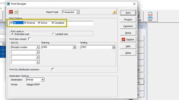Screen dimensions: 179x100
Task: Click the Exit icon in background toolbar
Action: [x=150, y=16]
